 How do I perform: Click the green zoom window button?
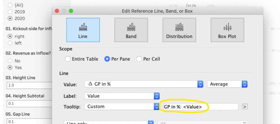pos(71,11)
